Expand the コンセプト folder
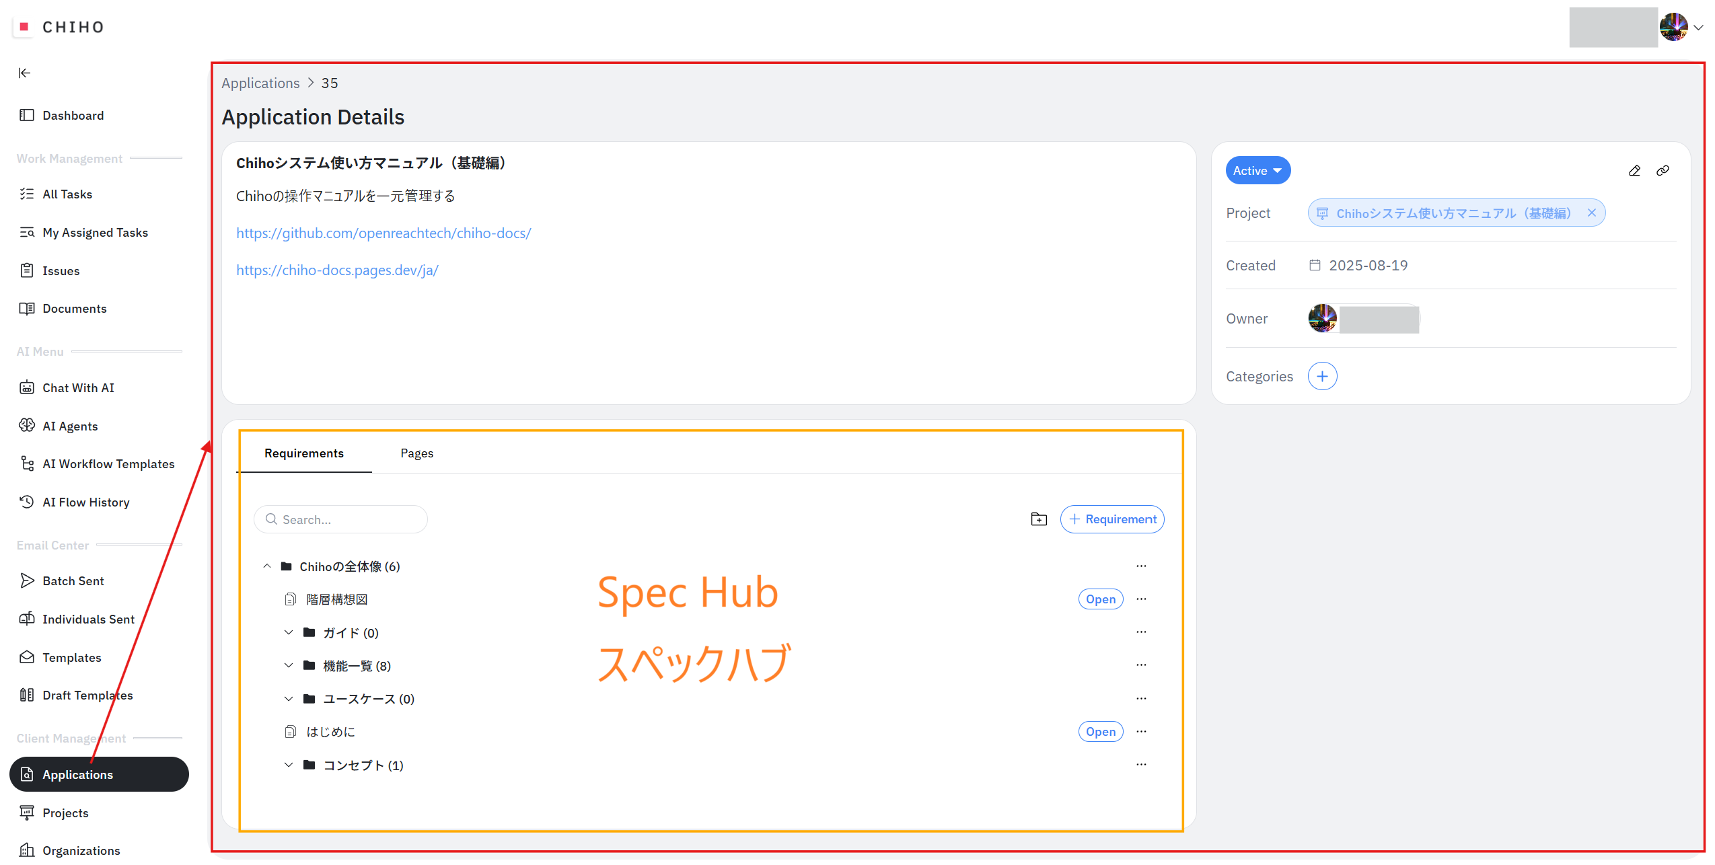The height and width of the screenshot is (865, 1715). tap(289, 765)
